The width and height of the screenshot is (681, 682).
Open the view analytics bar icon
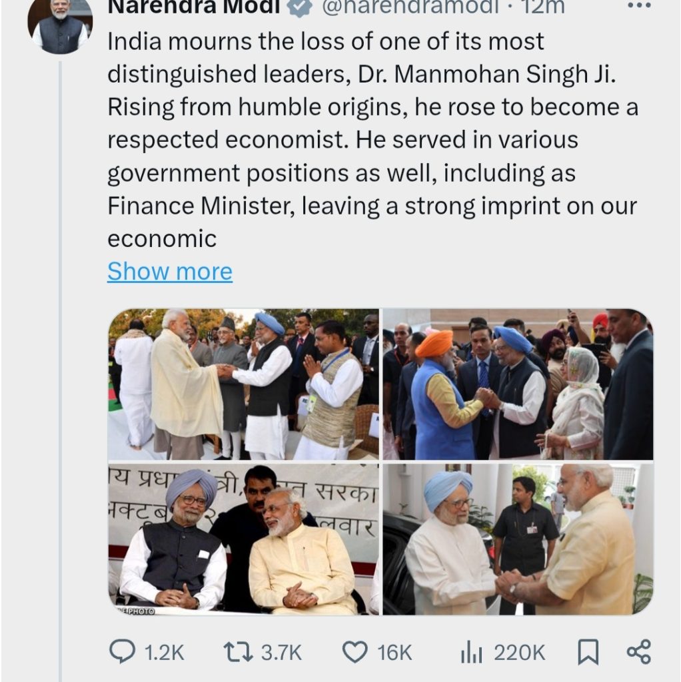pos(471,653)
